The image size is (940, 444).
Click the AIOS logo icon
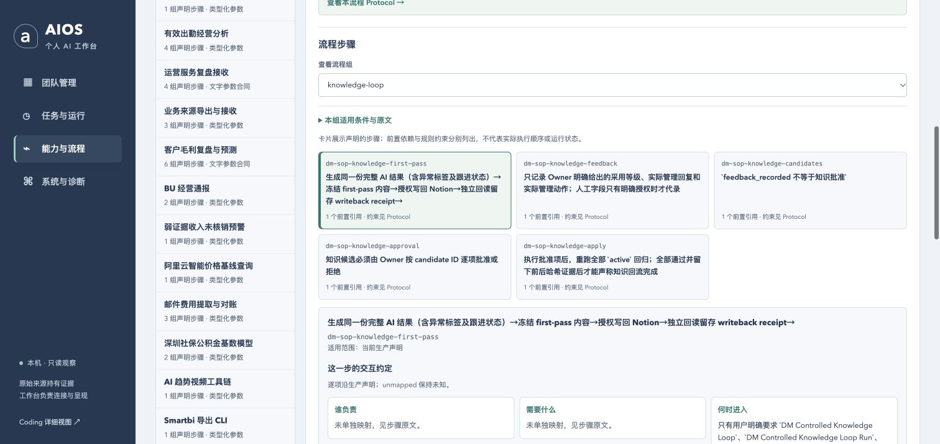[x=25, y=37]
